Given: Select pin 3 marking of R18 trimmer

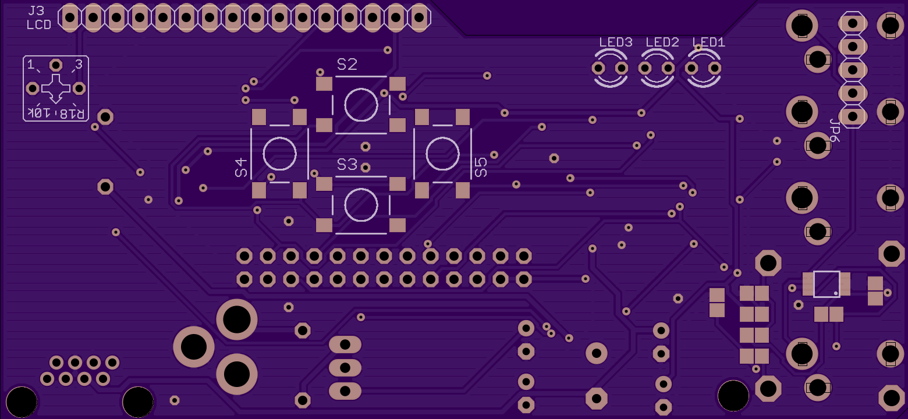Looking at the screenshot, I should click(x=79, y=65).
